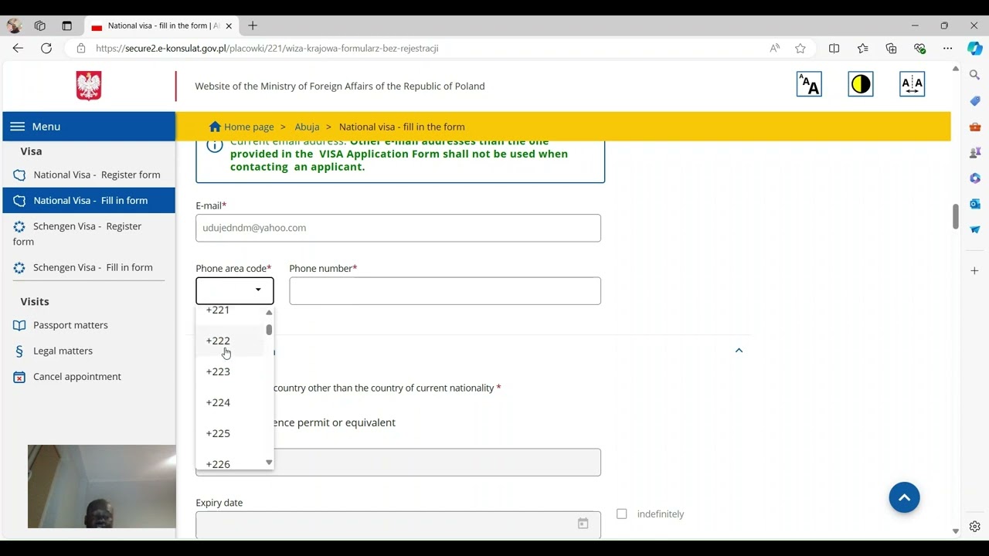Open Workspaces icon in title bar
The height and width of the screenshot is (556, 989).
pos(40,25)
